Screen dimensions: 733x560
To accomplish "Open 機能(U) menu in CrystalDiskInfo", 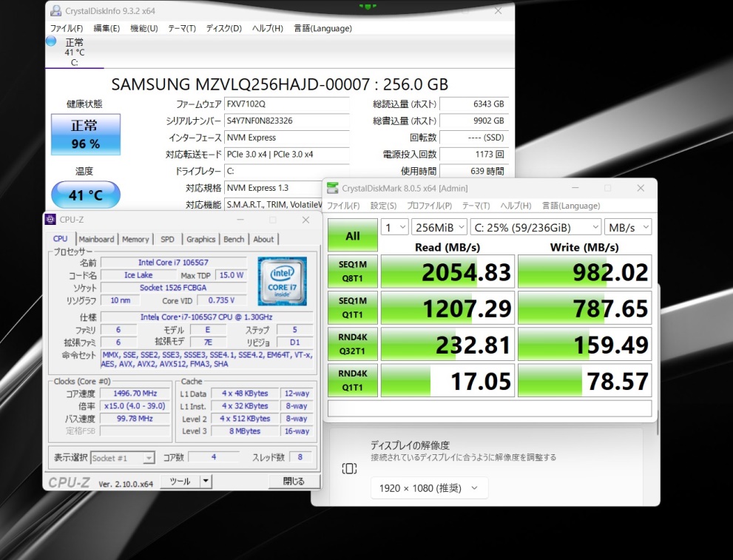I will [144, 28].
